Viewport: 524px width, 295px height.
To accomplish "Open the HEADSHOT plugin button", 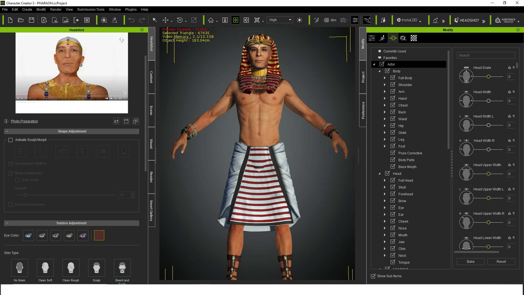I will point(467,20).
